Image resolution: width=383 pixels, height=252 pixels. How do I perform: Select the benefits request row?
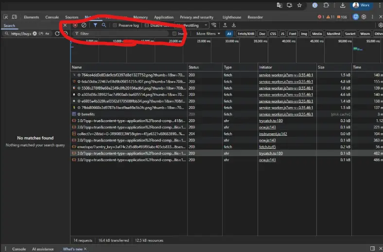tap(226, 114)
